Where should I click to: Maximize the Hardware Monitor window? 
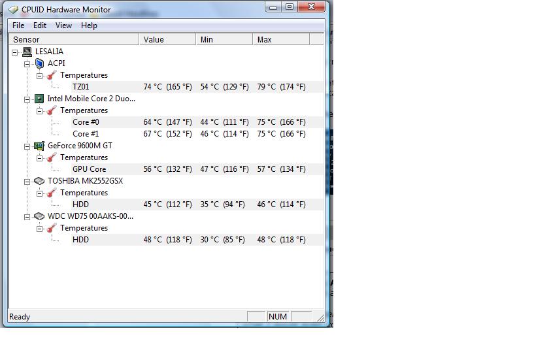coord(290,7)
